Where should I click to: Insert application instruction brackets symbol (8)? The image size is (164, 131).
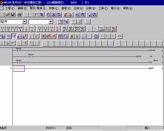coord(45,29)
